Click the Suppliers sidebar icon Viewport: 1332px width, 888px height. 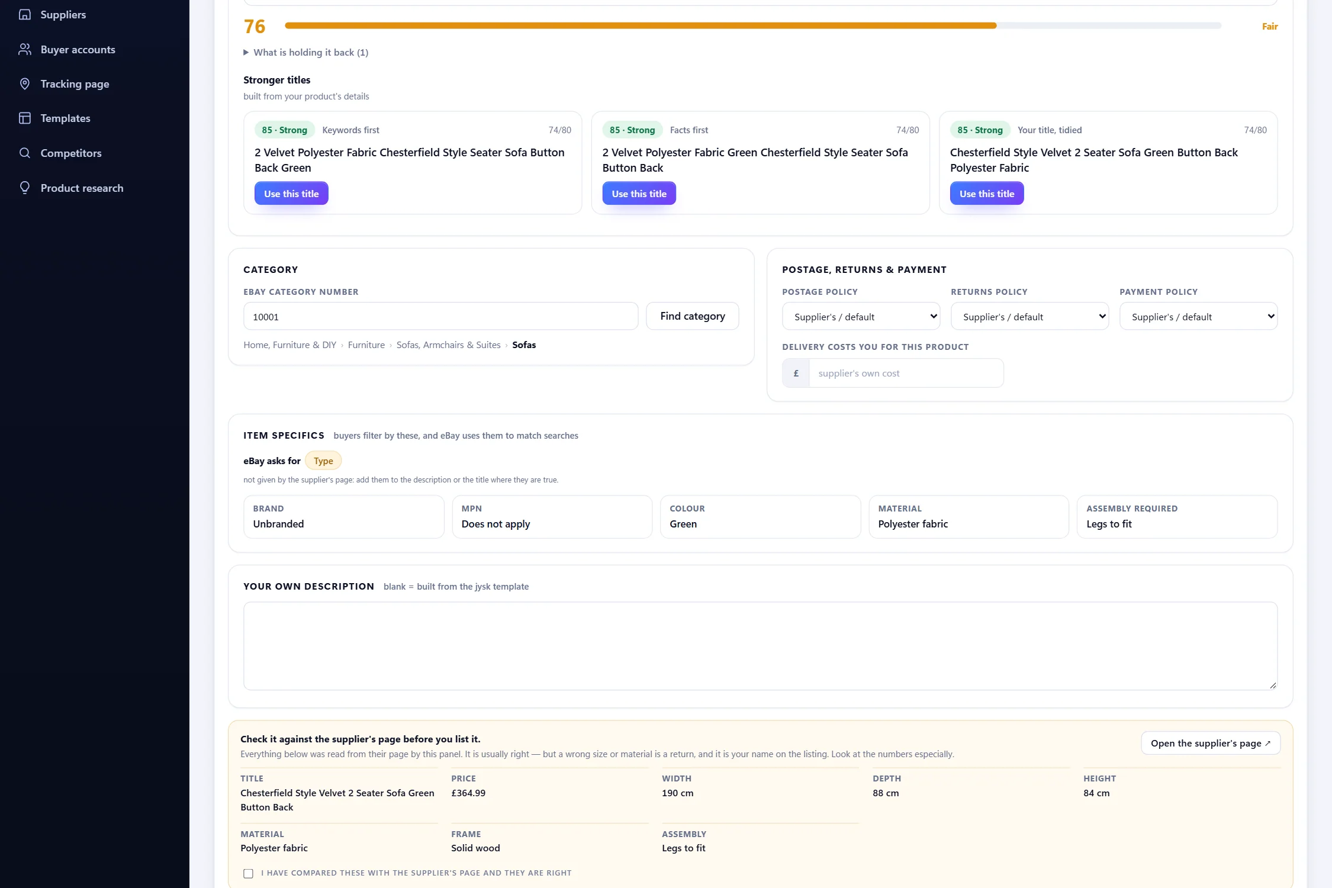24,14
